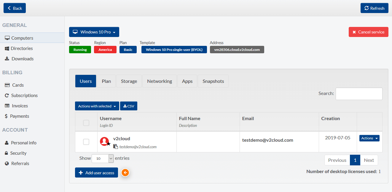Open Computers in the sidebar

pos(32,38)
